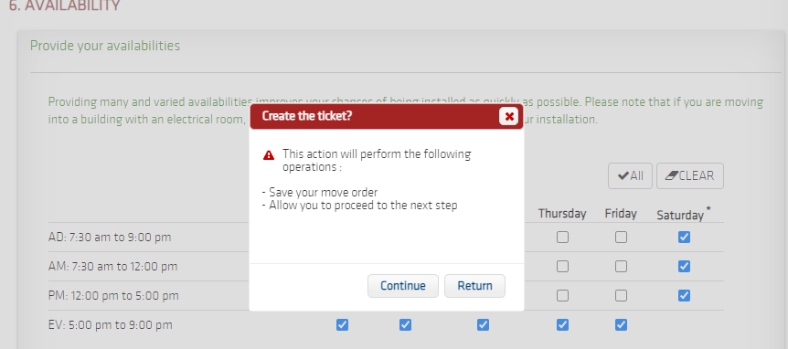Check Friday AM availability box
The image size is (788, 349).
(x=621, y=266)
